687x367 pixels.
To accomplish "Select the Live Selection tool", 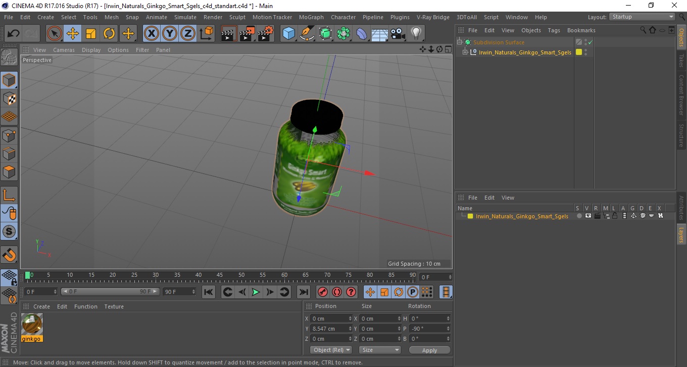I will (x=55, y=34).
